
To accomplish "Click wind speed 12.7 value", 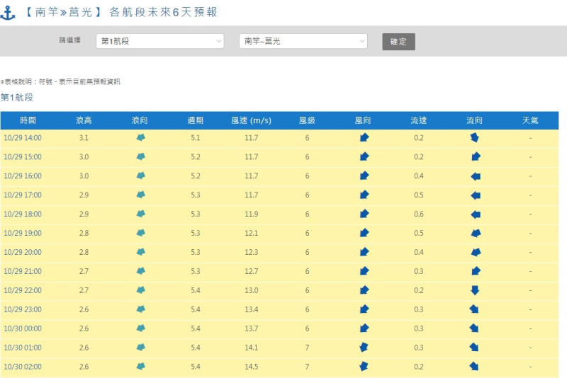I will click(x=252, y=272).
